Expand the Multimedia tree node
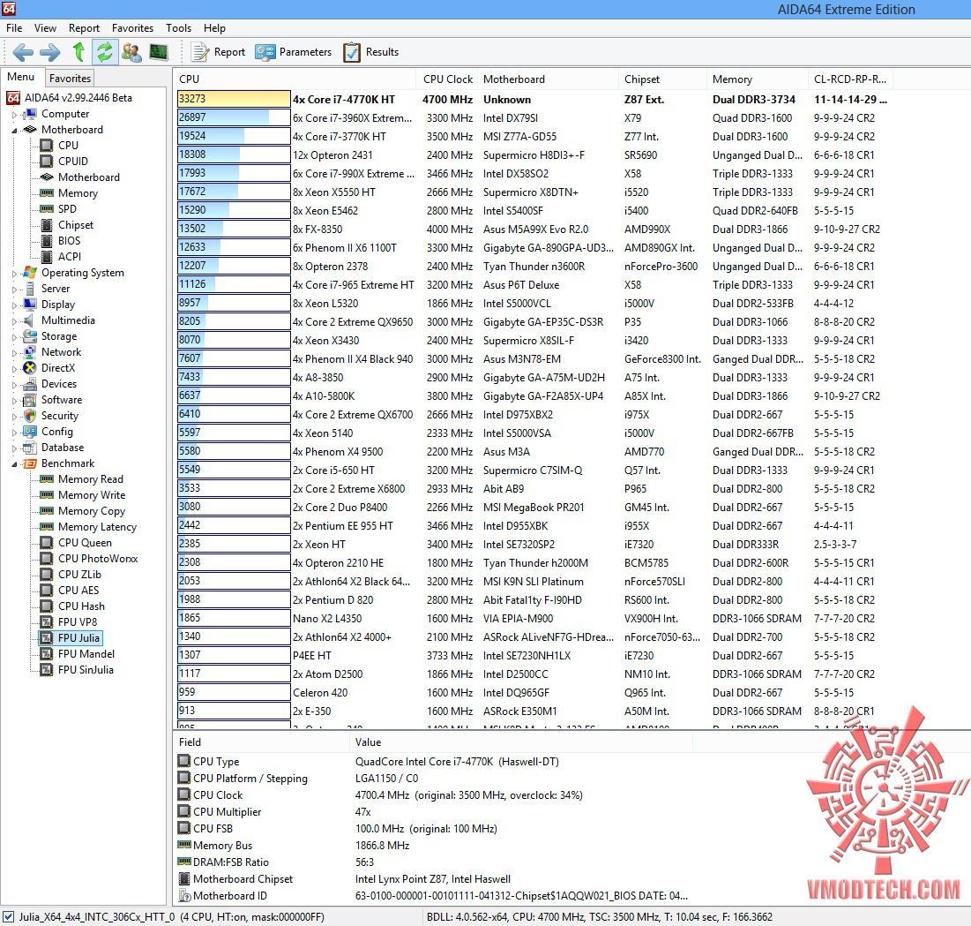Image resolution: width=971 pixels, height=926 pixels. (14, 321)
